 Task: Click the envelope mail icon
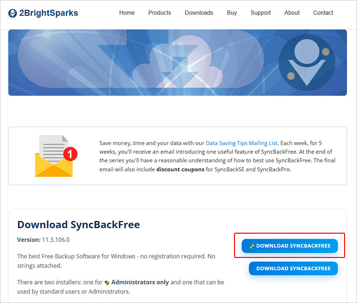tap(54, 156)
